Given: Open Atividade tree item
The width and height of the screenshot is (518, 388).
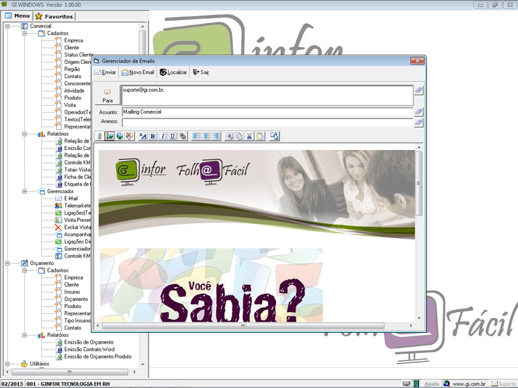Looking at the screenshot, I should [x=74, y=91].
